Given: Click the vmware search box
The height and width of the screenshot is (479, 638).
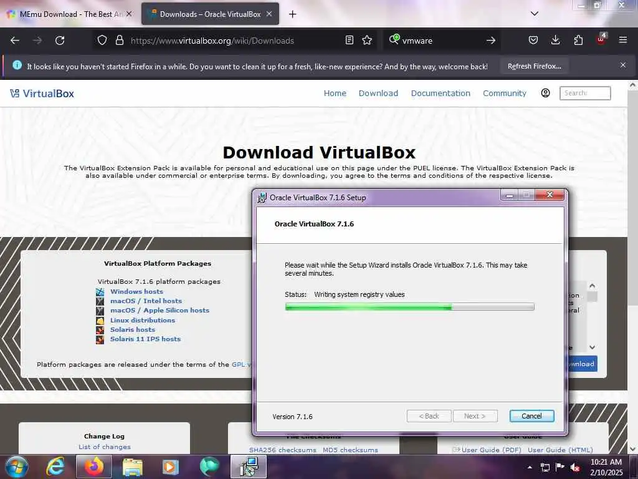Looking at the screenshot, I should tap(442, 41).
